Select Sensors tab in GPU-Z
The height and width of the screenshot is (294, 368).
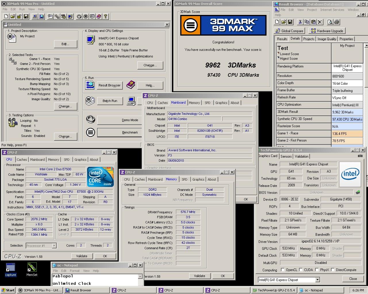pos(286,156)
